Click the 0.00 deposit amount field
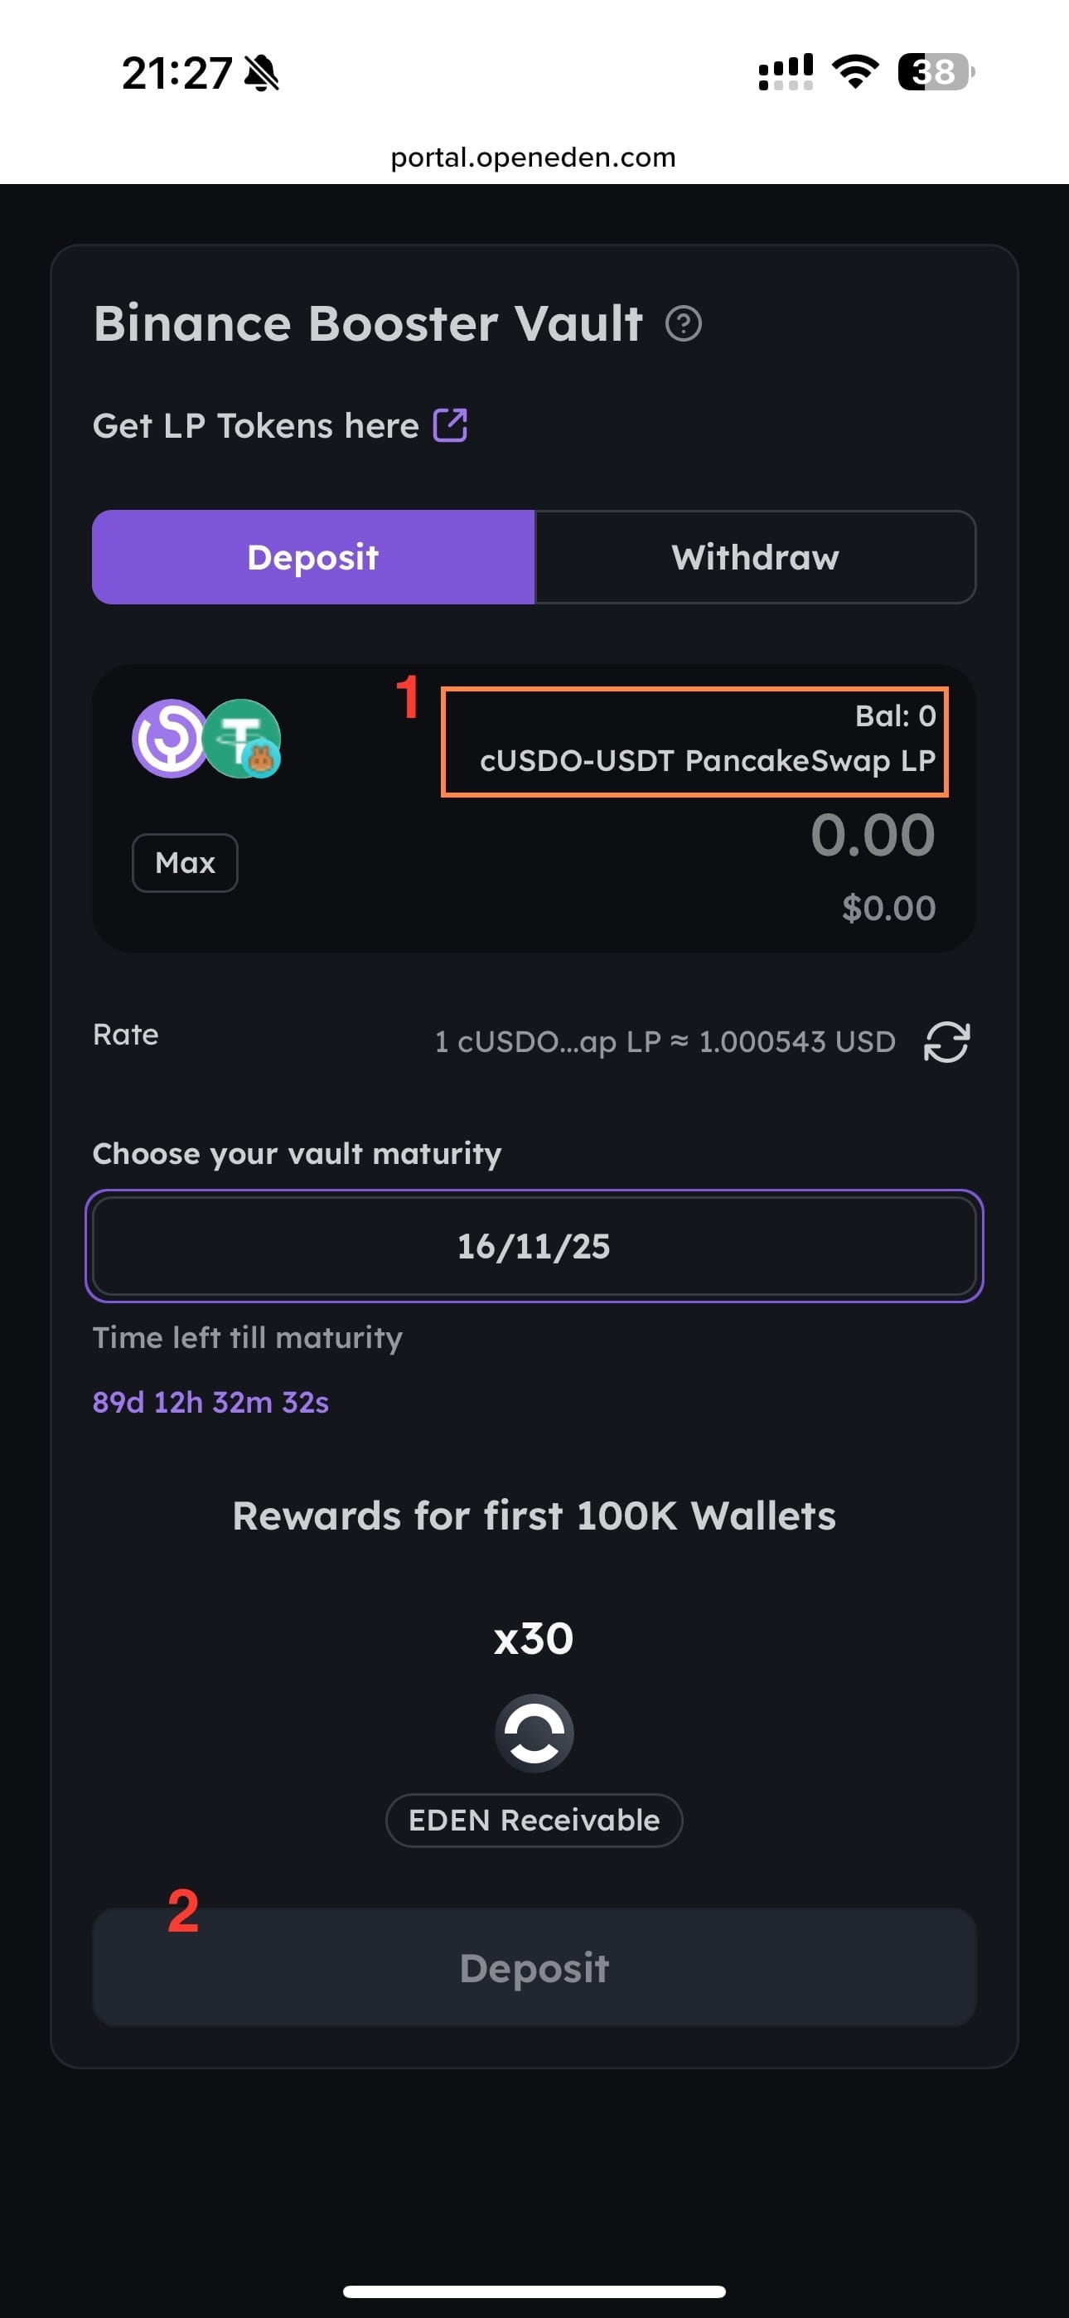 click(872, 835)
